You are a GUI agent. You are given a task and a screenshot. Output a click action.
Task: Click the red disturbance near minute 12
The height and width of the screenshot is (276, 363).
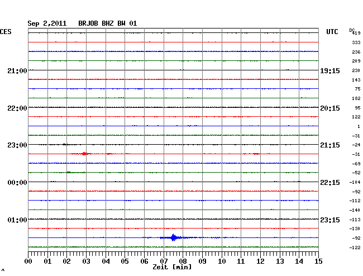(256, 154)
